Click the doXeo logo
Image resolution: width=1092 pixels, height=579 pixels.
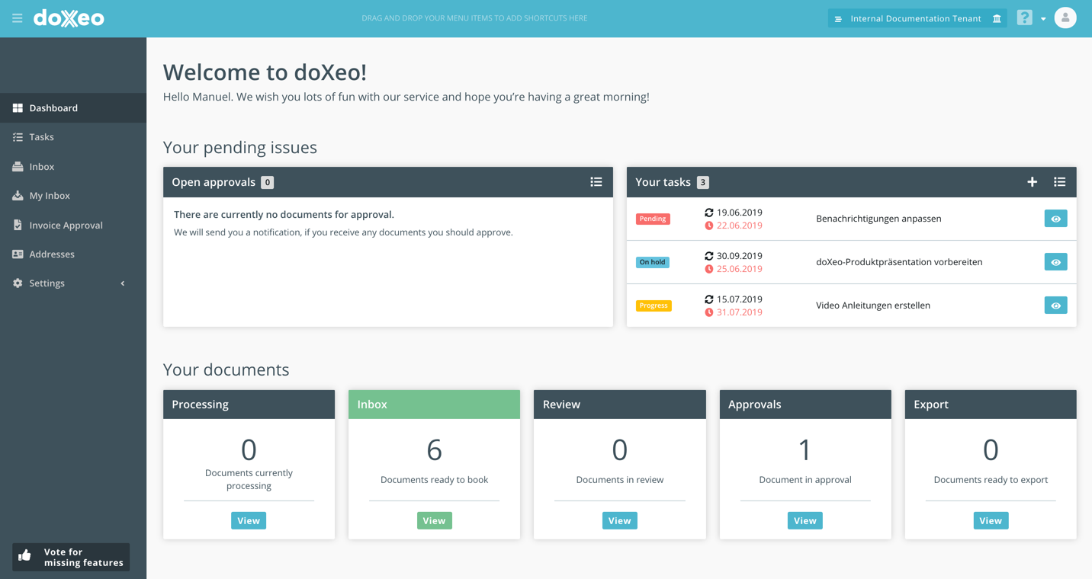(69, 18)
